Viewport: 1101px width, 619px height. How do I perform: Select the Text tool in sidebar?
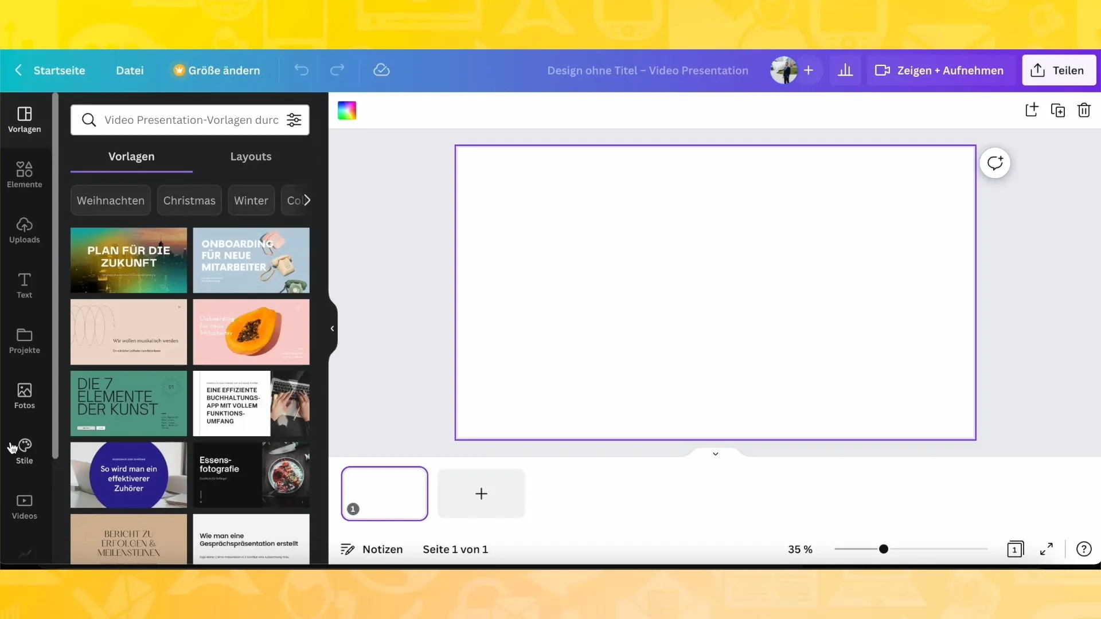coord(24,285)
